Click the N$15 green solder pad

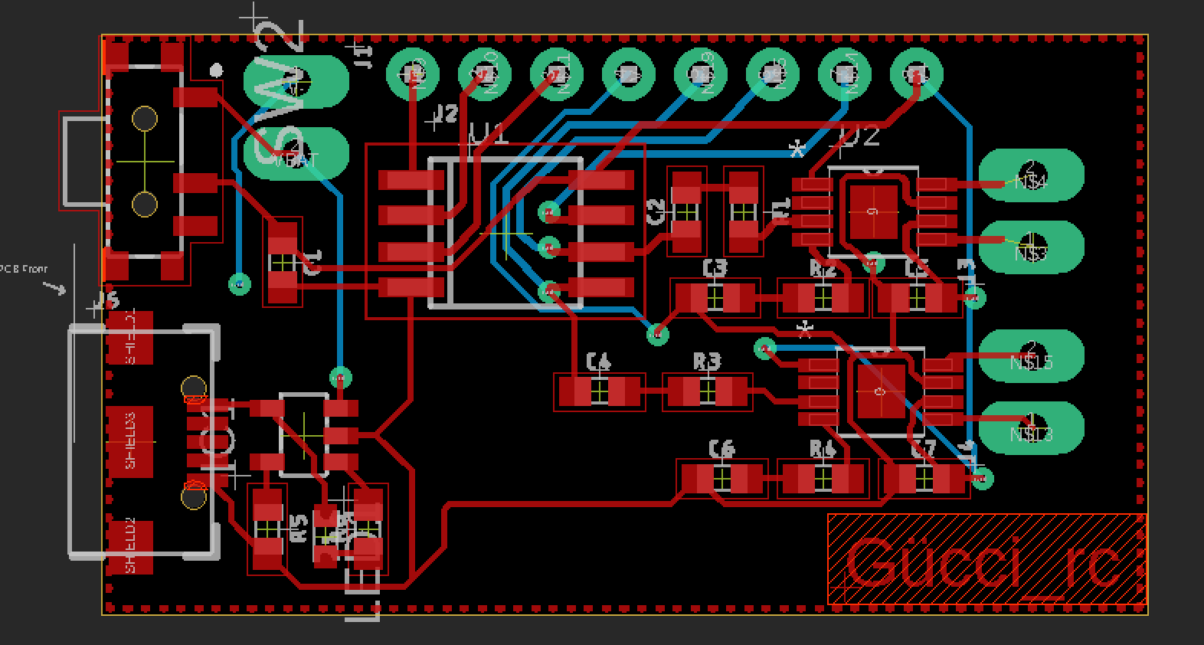click(x=1032, y=355)
